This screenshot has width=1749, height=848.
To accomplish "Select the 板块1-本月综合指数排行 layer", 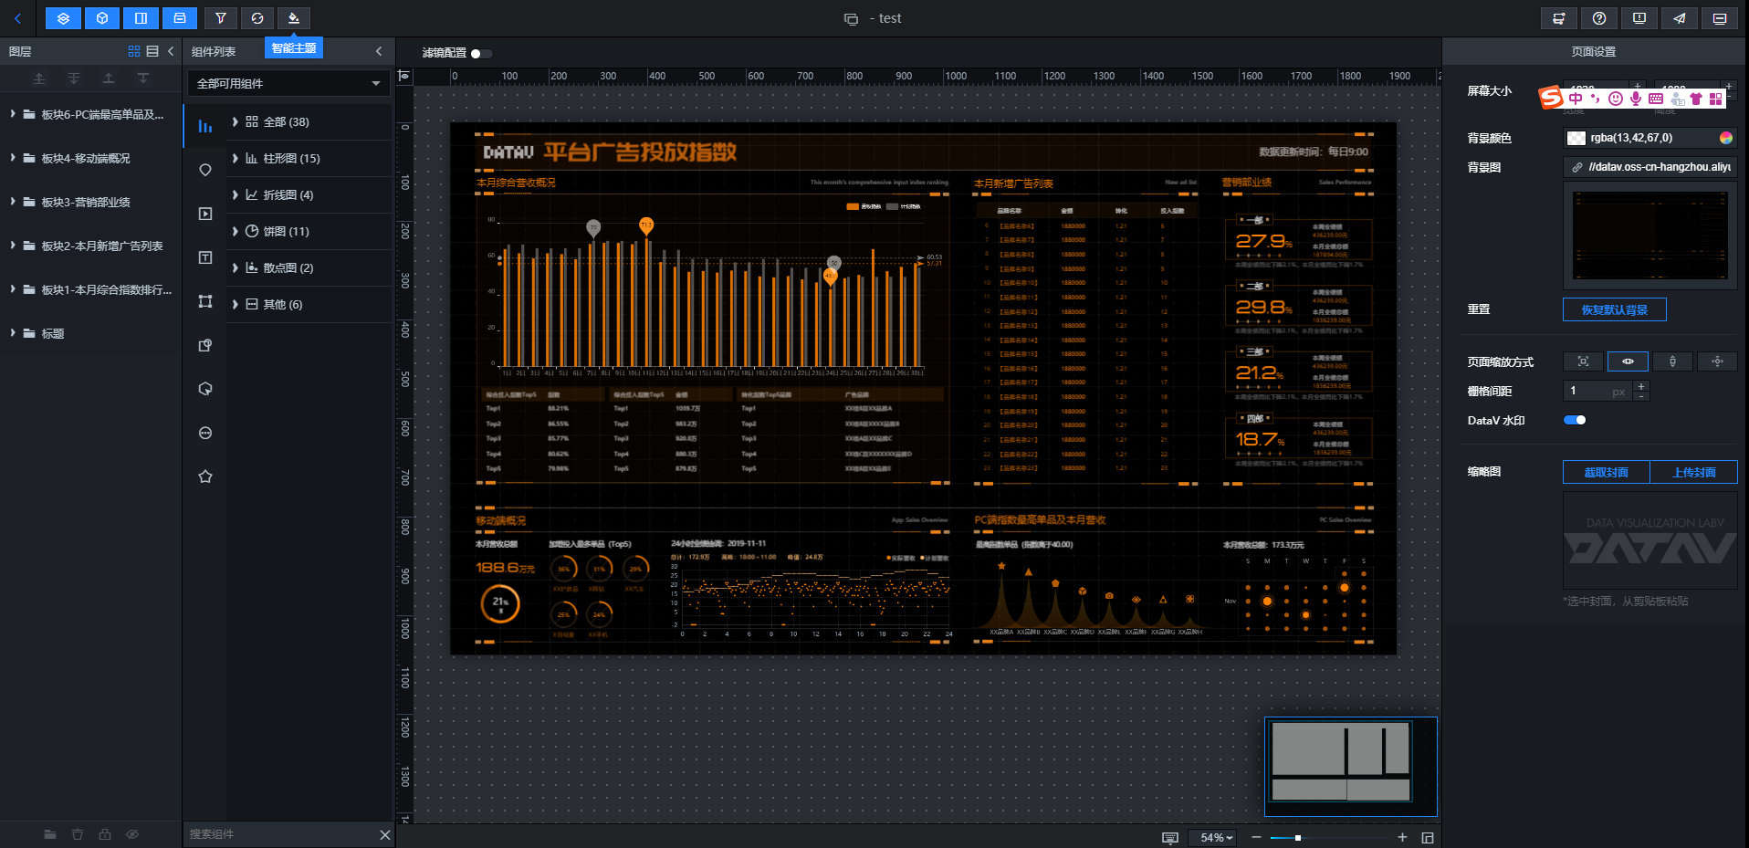I will click(x=91, y=289).
